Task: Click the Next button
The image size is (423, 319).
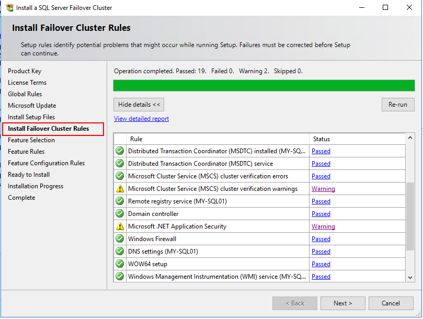Action: (x=343, y=303)
